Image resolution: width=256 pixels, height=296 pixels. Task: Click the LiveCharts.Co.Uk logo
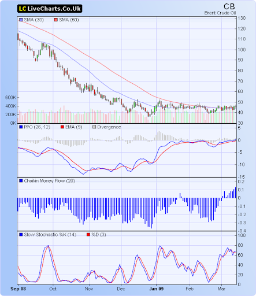pos(50,9)
